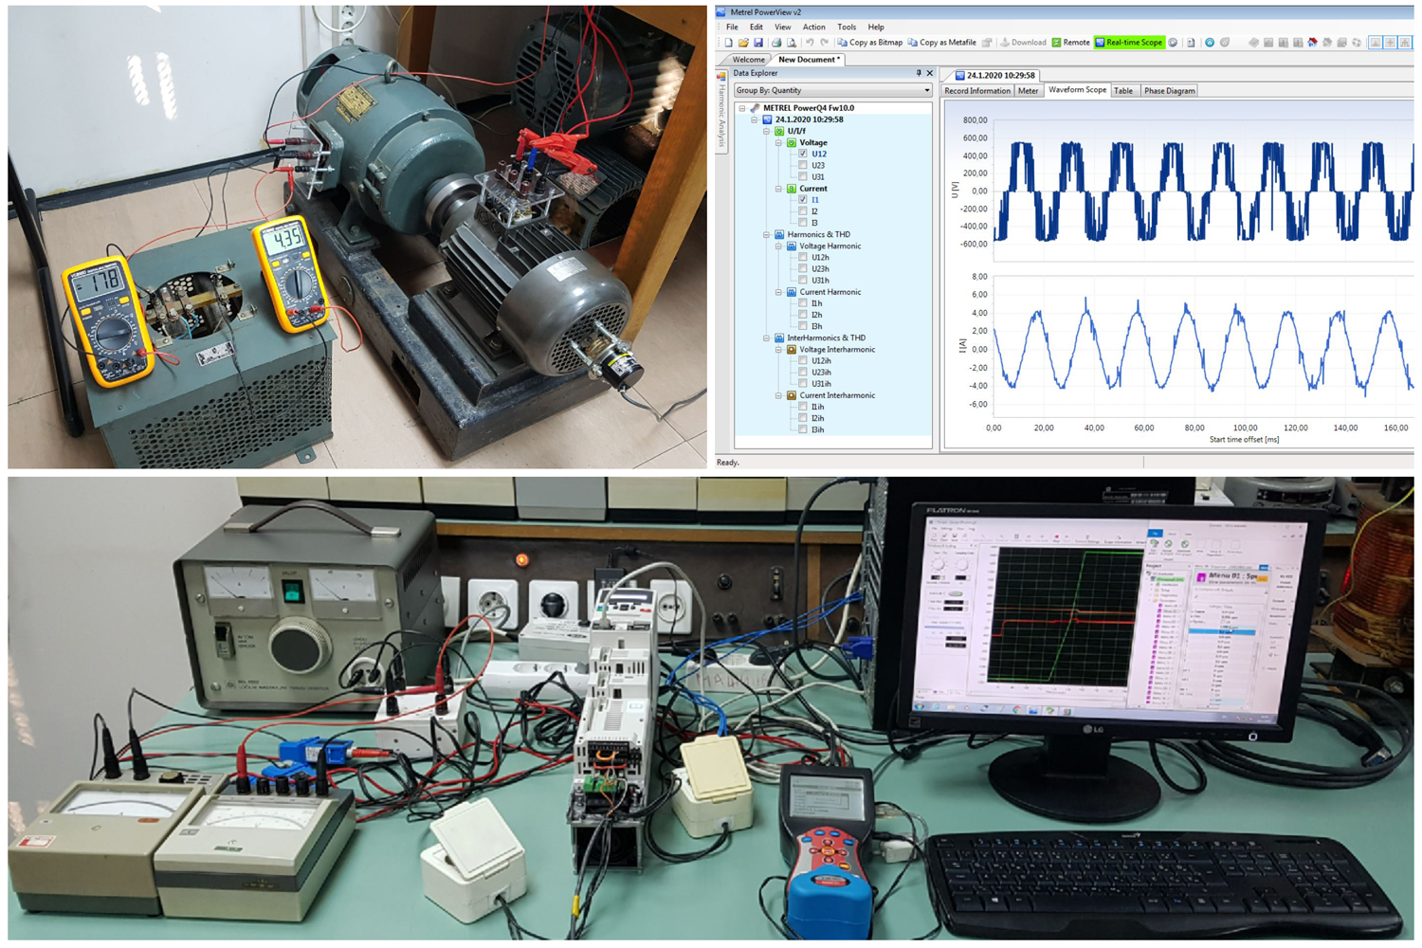This screenshot has width=1422, height=948.
Task: Click the Remote button
Action: click(1070, 43)
